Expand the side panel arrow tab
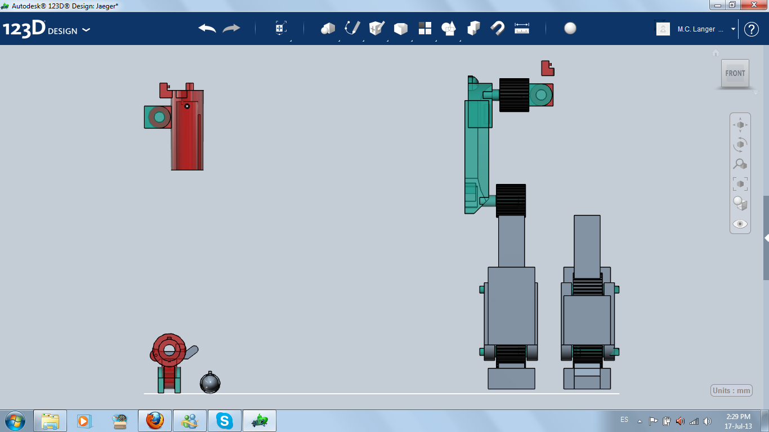Image resolution: width=769 pixels, height=432 pixels. coord(766,238)
